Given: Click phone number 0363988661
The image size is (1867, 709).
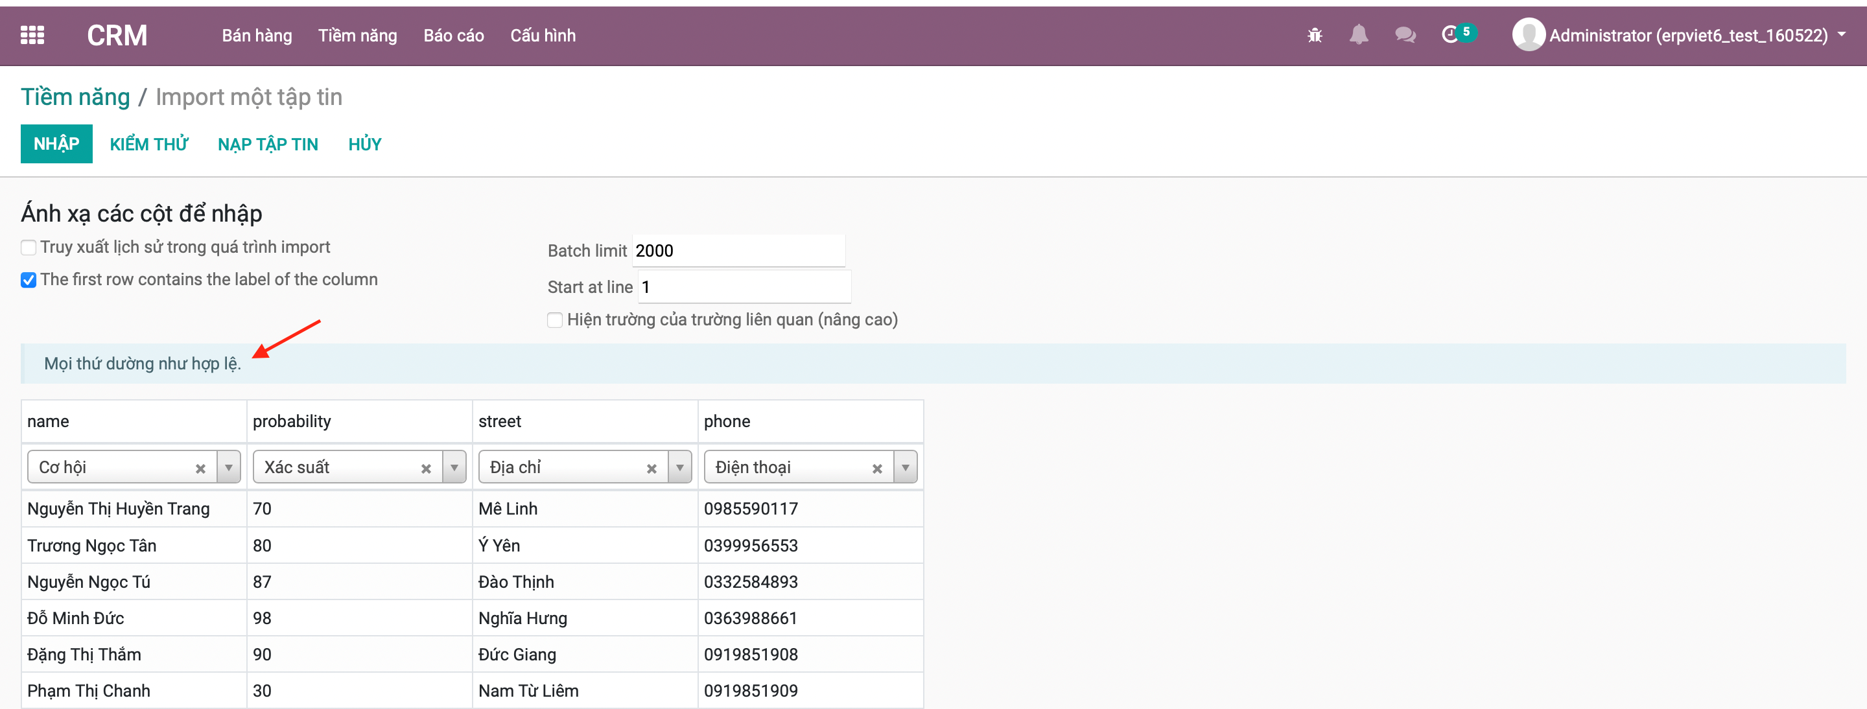Looking at the screenshot, I should (810, 618).
